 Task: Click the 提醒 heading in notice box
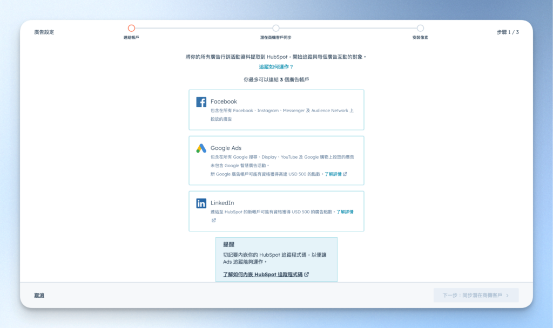point(228,244)
